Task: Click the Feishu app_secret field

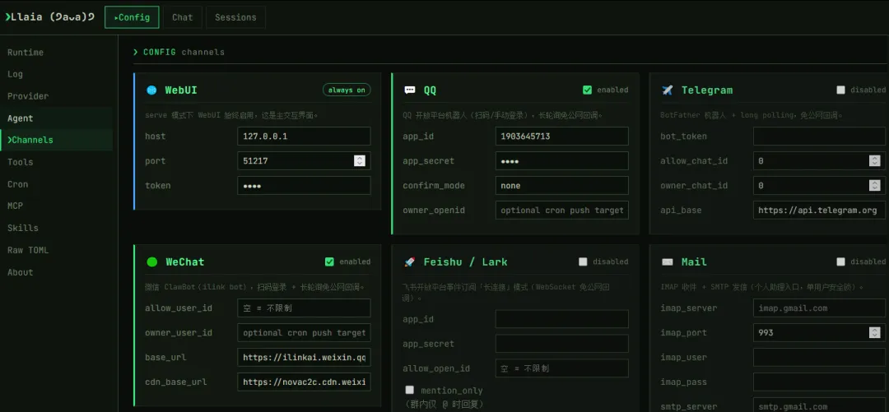Action: pos(562,344)
